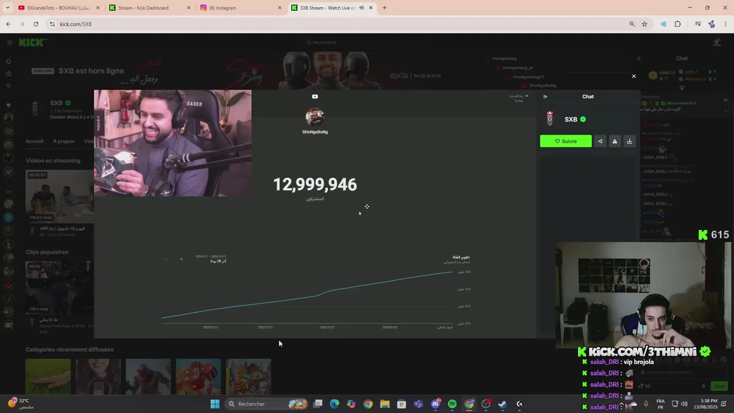Open SXB channel avatar in clip panel
Viewport: 734px width, 413px height.
click(x=550, y=119)
